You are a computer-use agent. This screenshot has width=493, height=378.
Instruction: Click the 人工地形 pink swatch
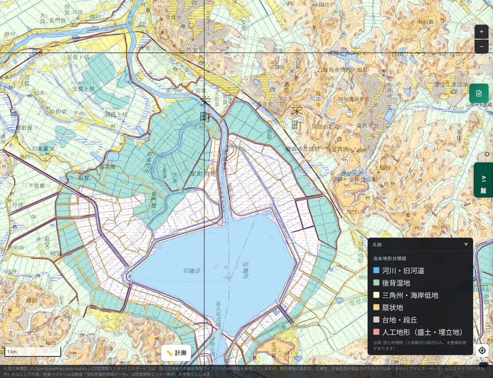(376, 332)
